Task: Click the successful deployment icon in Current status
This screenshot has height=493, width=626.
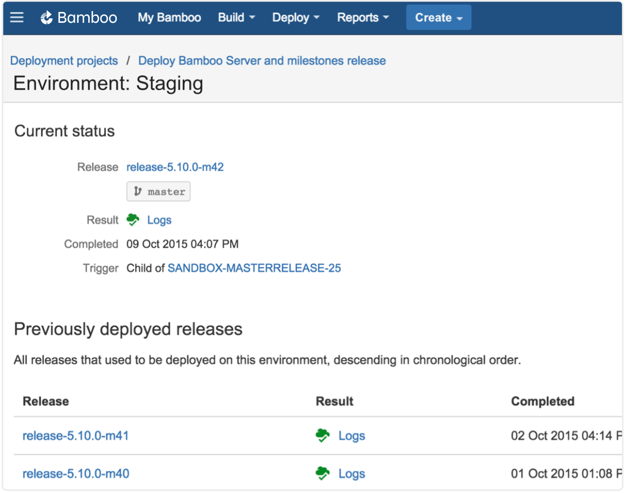Action: coord(133,220)
